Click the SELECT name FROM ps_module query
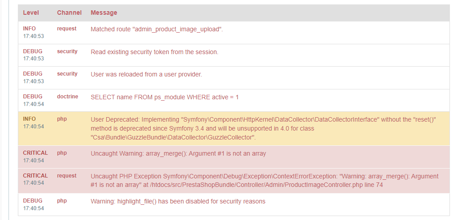The image size is (453, 220). point(165,97)
